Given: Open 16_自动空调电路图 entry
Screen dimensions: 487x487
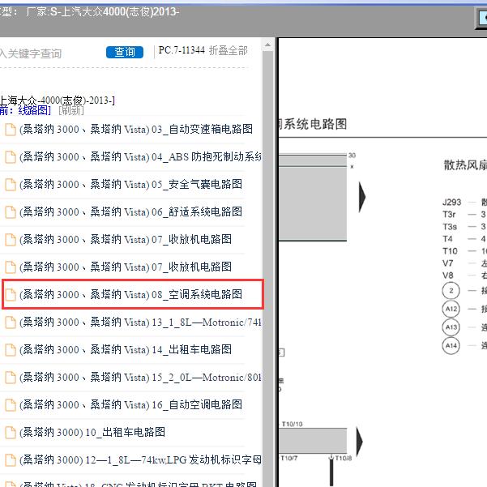Looking at the screenshot, I should [x=130, y=404].
